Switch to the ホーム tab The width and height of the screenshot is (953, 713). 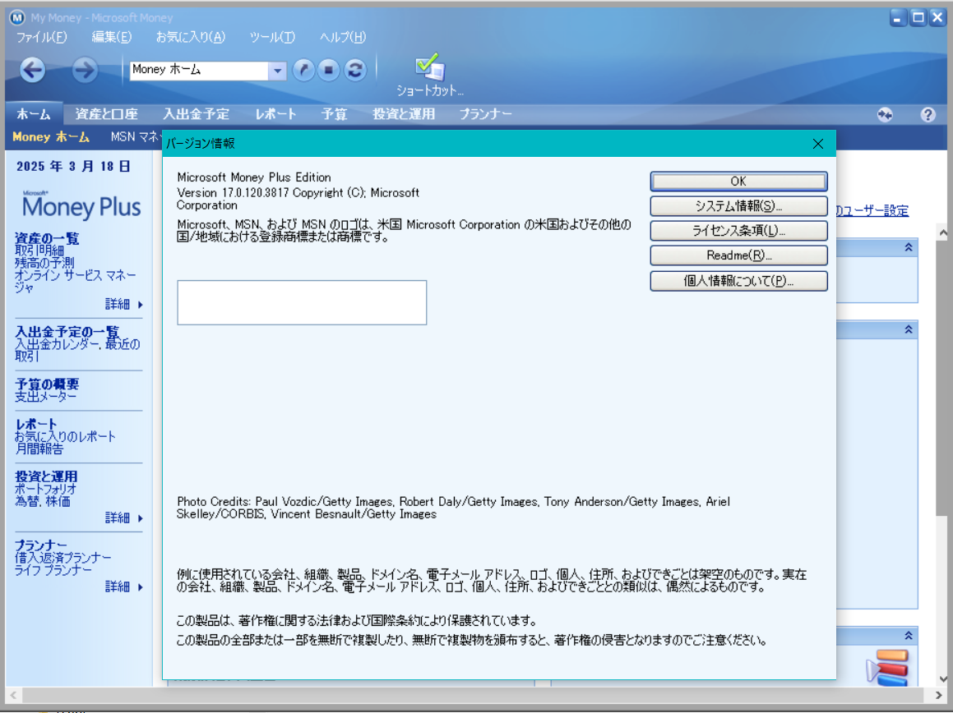click(34, 114)
